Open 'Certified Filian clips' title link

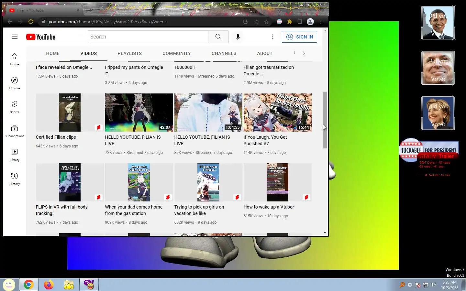coord(56,137)
